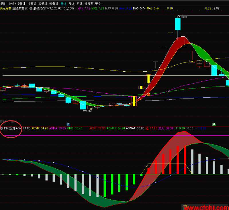This screenshot has height=210, width=229.
Task: Click the 财 info marker icon
Action: tap(68, 124)
